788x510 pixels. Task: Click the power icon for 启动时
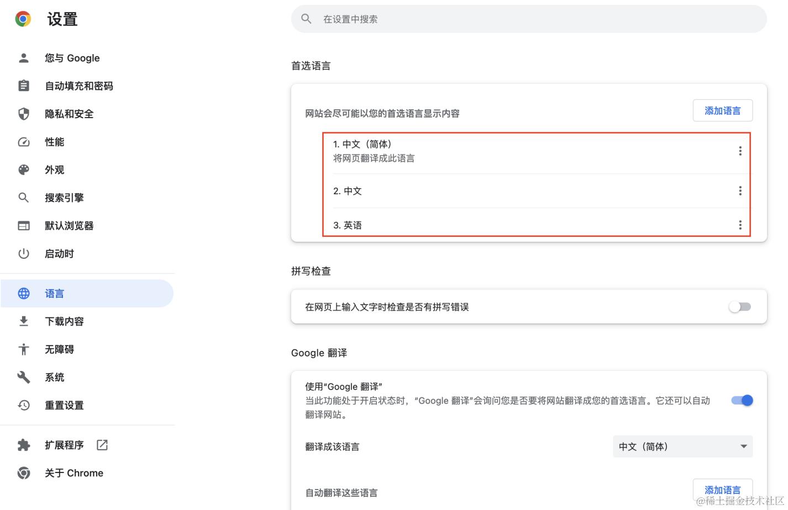[24, 254]
